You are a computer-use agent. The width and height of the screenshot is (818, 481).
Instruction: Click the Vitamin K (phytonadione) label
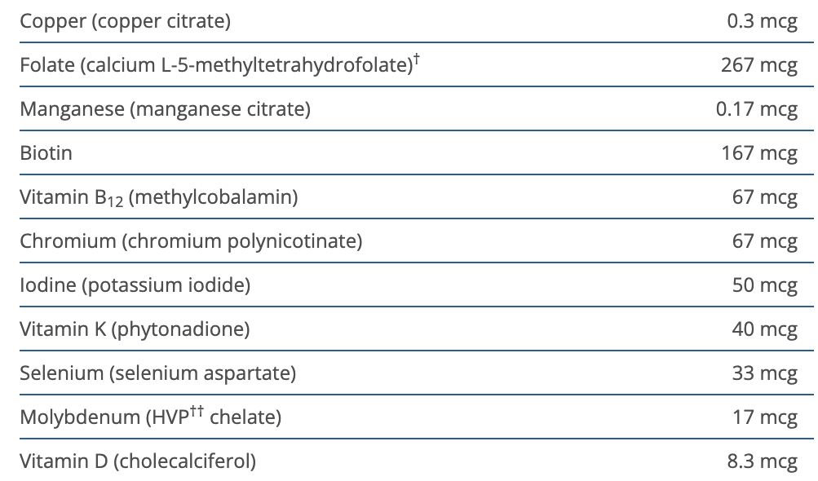point(135,329)
